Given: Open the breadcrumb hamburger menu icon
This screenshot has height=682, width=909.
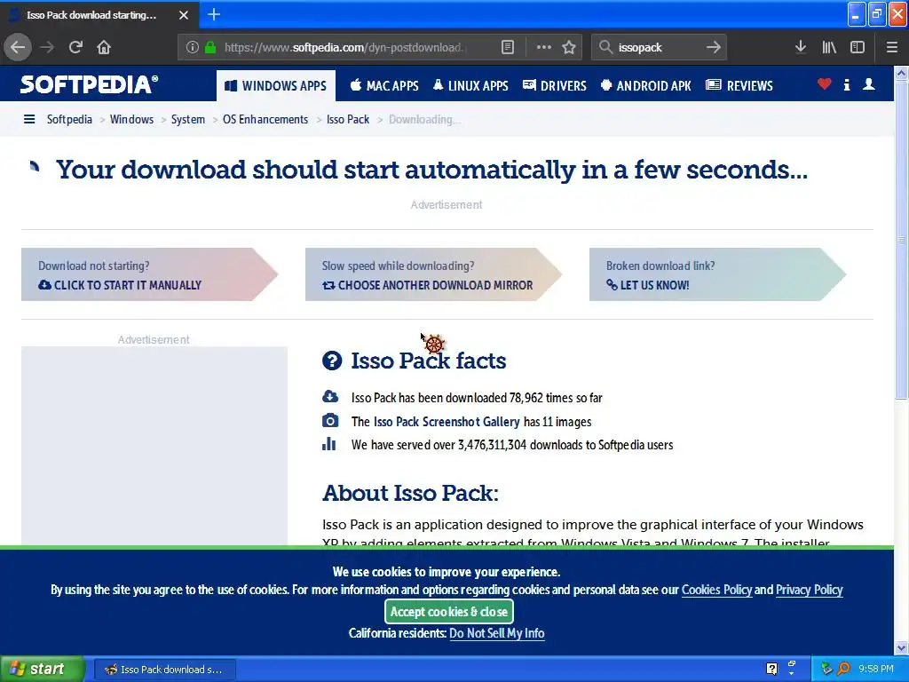Looking at the screenshot, I should (29, 120).
